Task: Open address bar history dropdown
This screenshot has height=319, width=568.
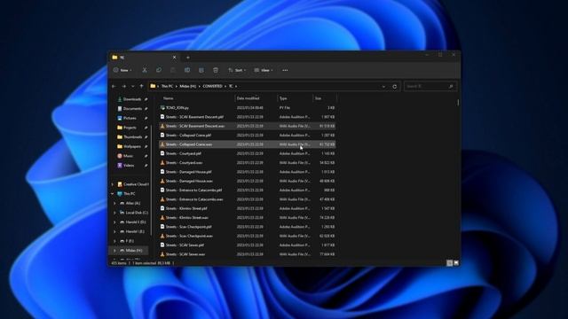Action: click(x=383, y=87)
